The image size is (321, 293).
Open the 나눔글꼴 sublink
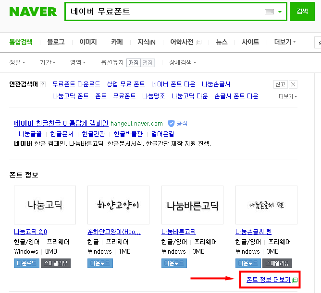(30, 134)
